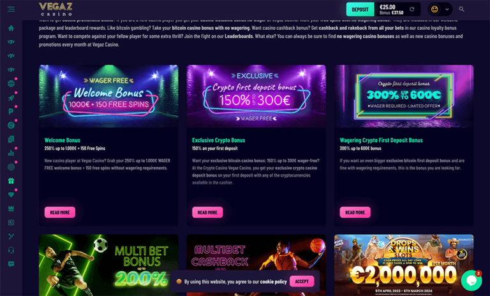Open the search magnifier icon
Image resolution: width=490 pixels, height=296 pixels.
[461, 10]
